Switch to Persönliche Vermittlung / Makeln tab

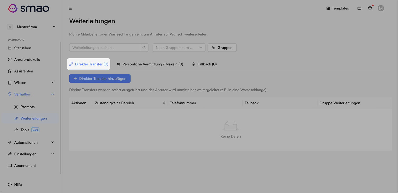[x=150, y=64]
